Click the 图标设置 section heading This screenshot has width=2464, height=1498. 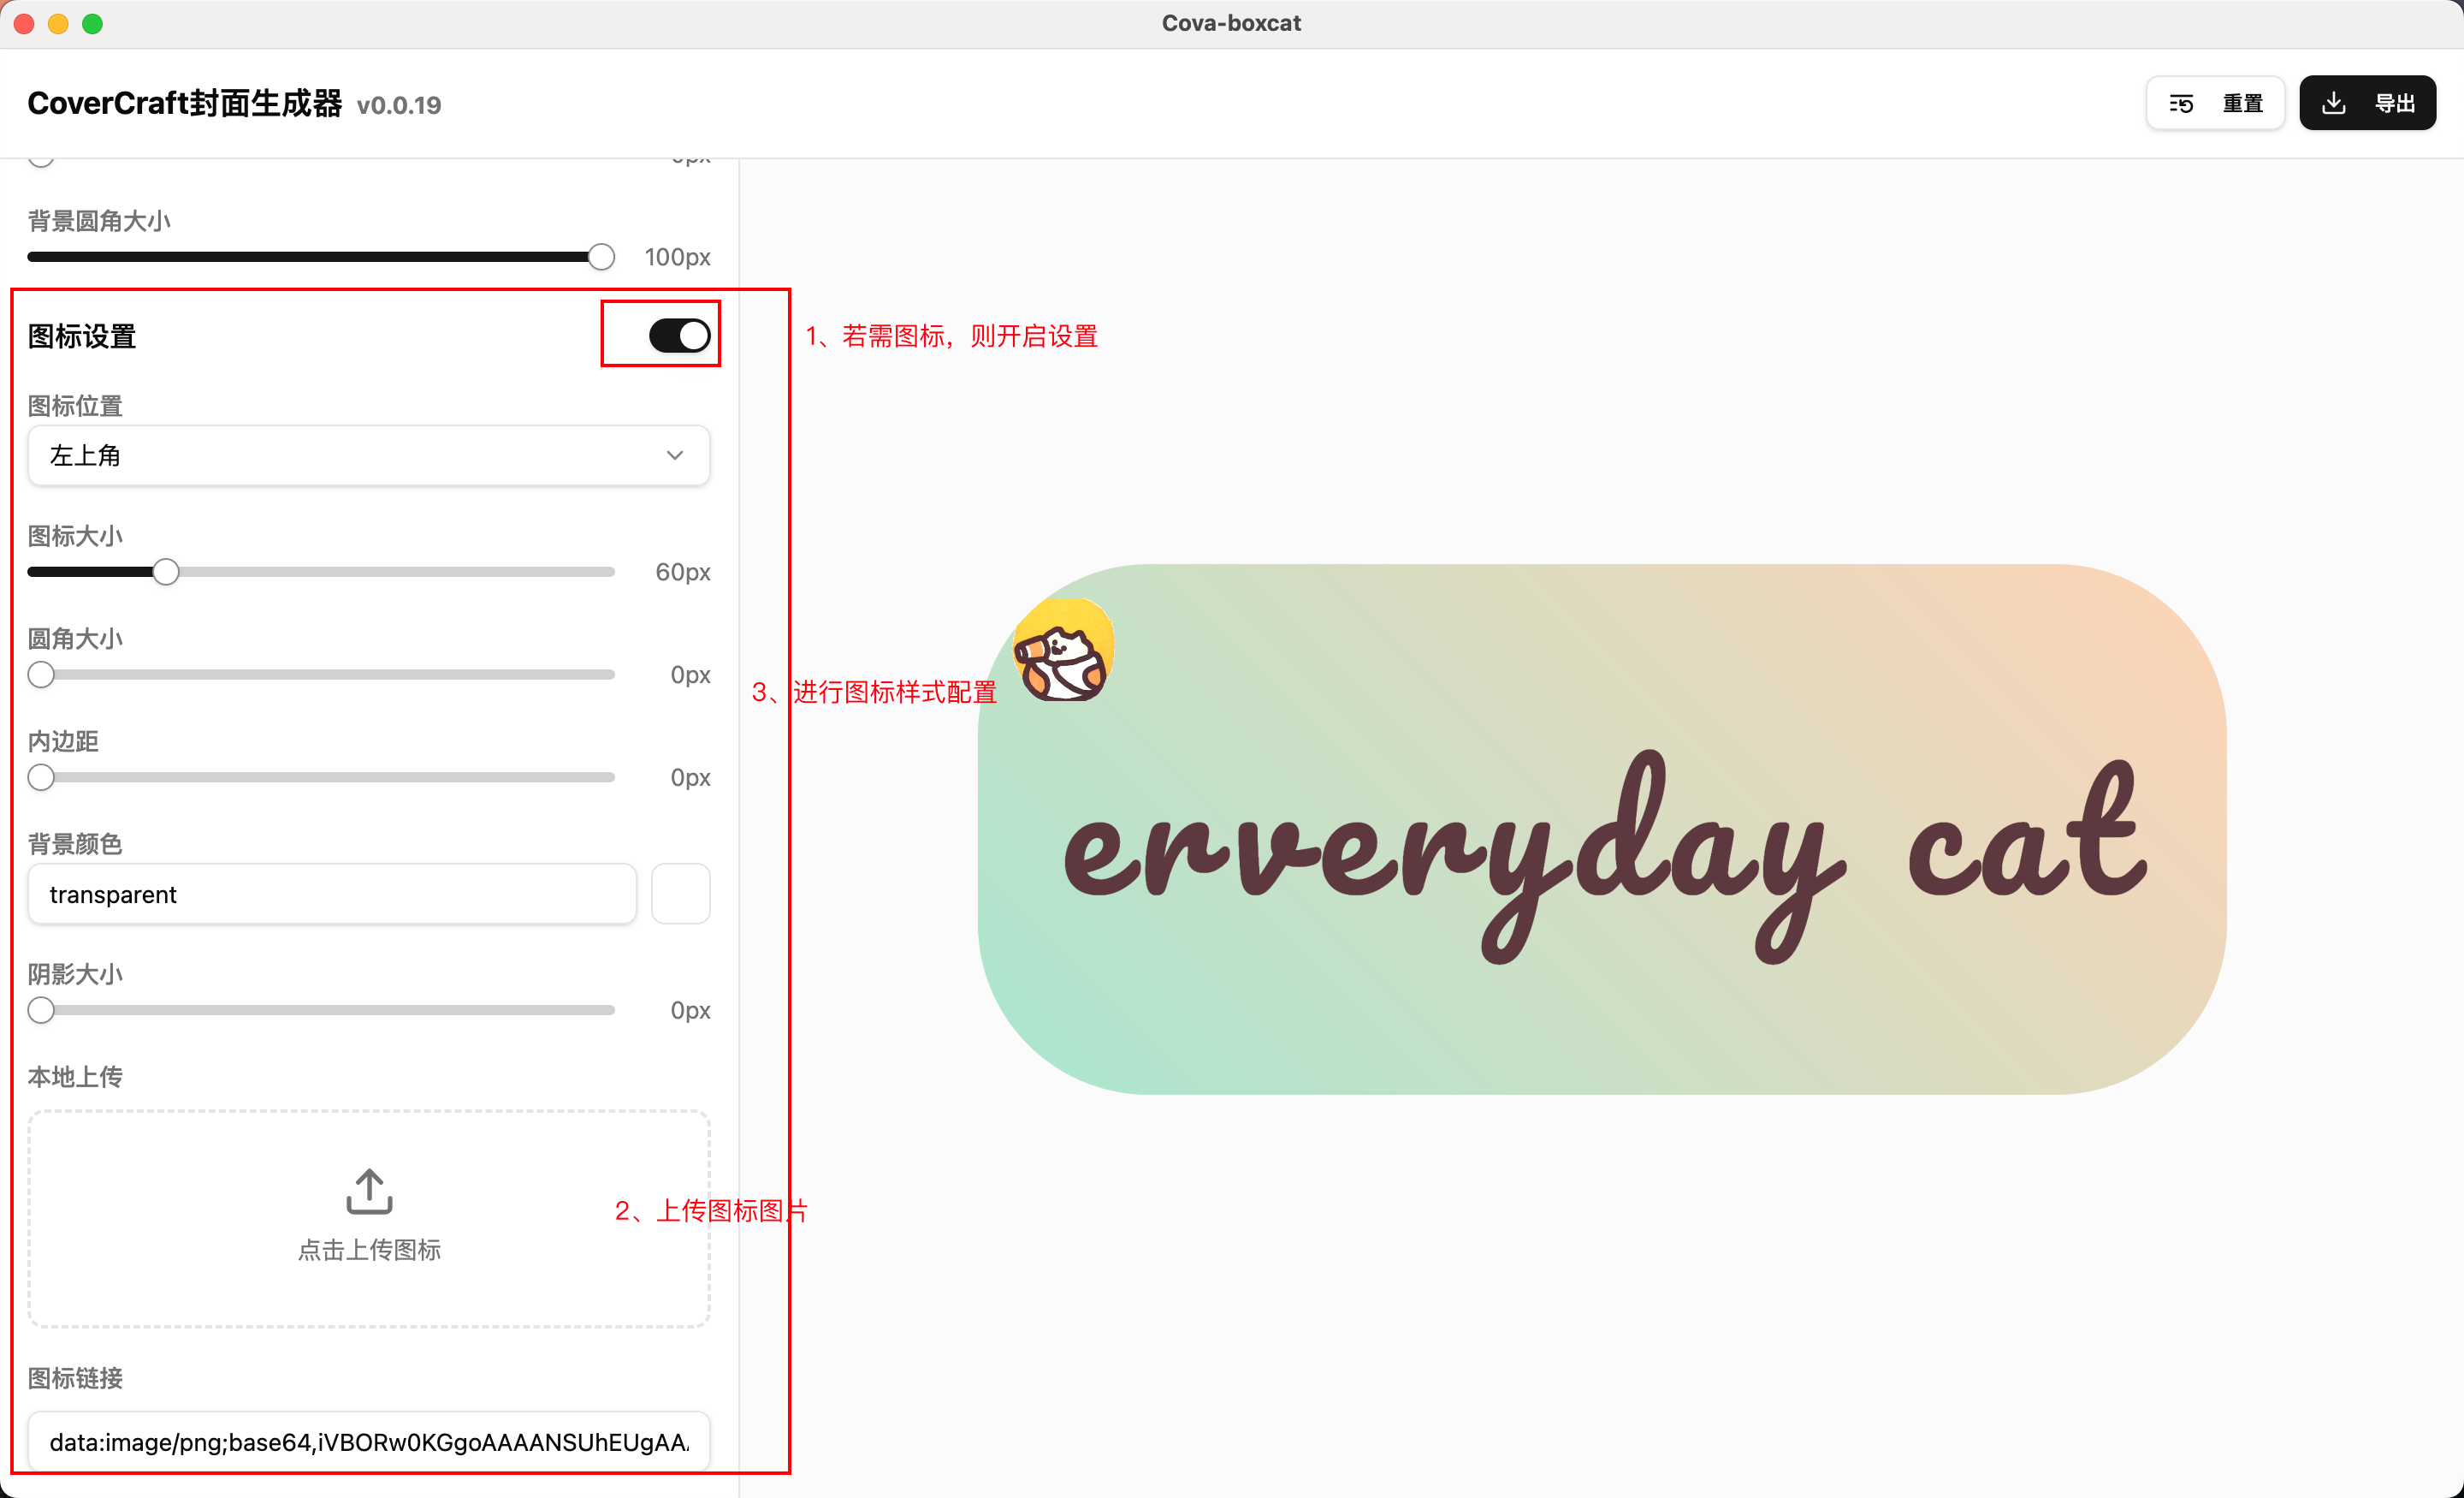pos(82,336)
